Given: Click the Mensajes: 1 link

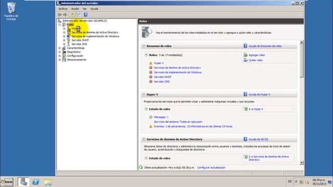Looking at the screenshot, I should [161, 117].
